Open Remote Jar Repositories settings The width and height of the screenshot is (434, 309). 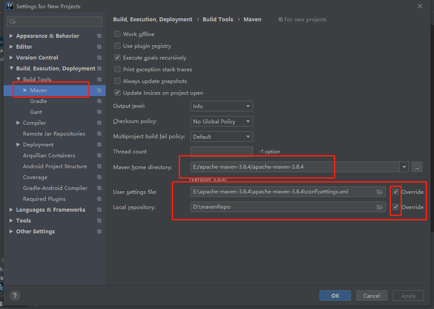click(x=54, y=133)
